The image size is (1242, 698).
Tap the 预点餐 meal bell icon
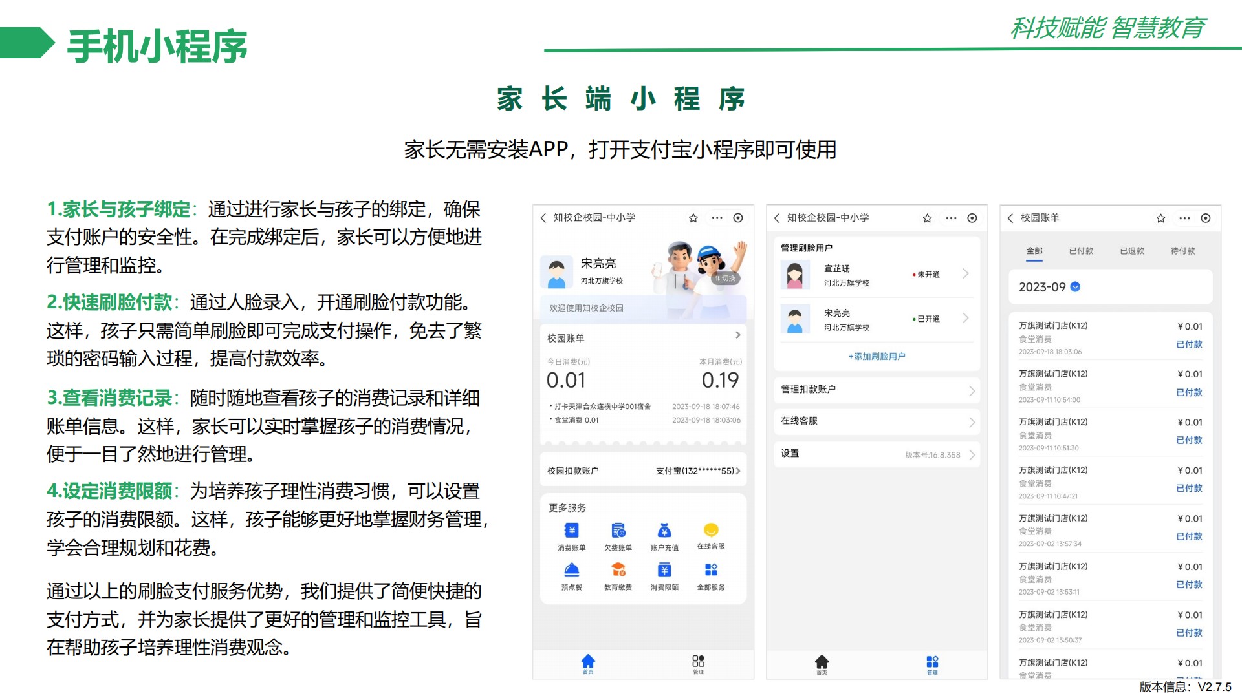pyautogui.click(x=571, y=571)
